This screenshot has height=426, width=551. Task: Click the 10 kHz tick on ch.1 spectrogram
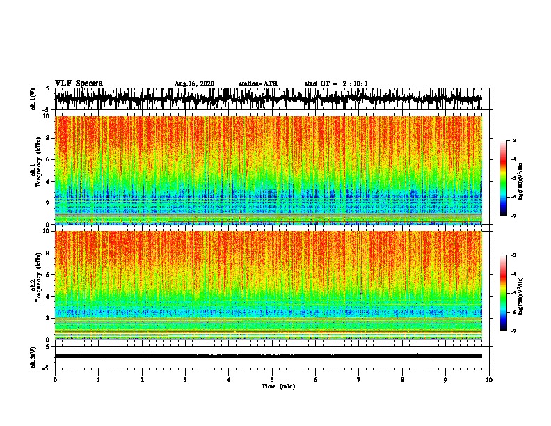[47, 116]
